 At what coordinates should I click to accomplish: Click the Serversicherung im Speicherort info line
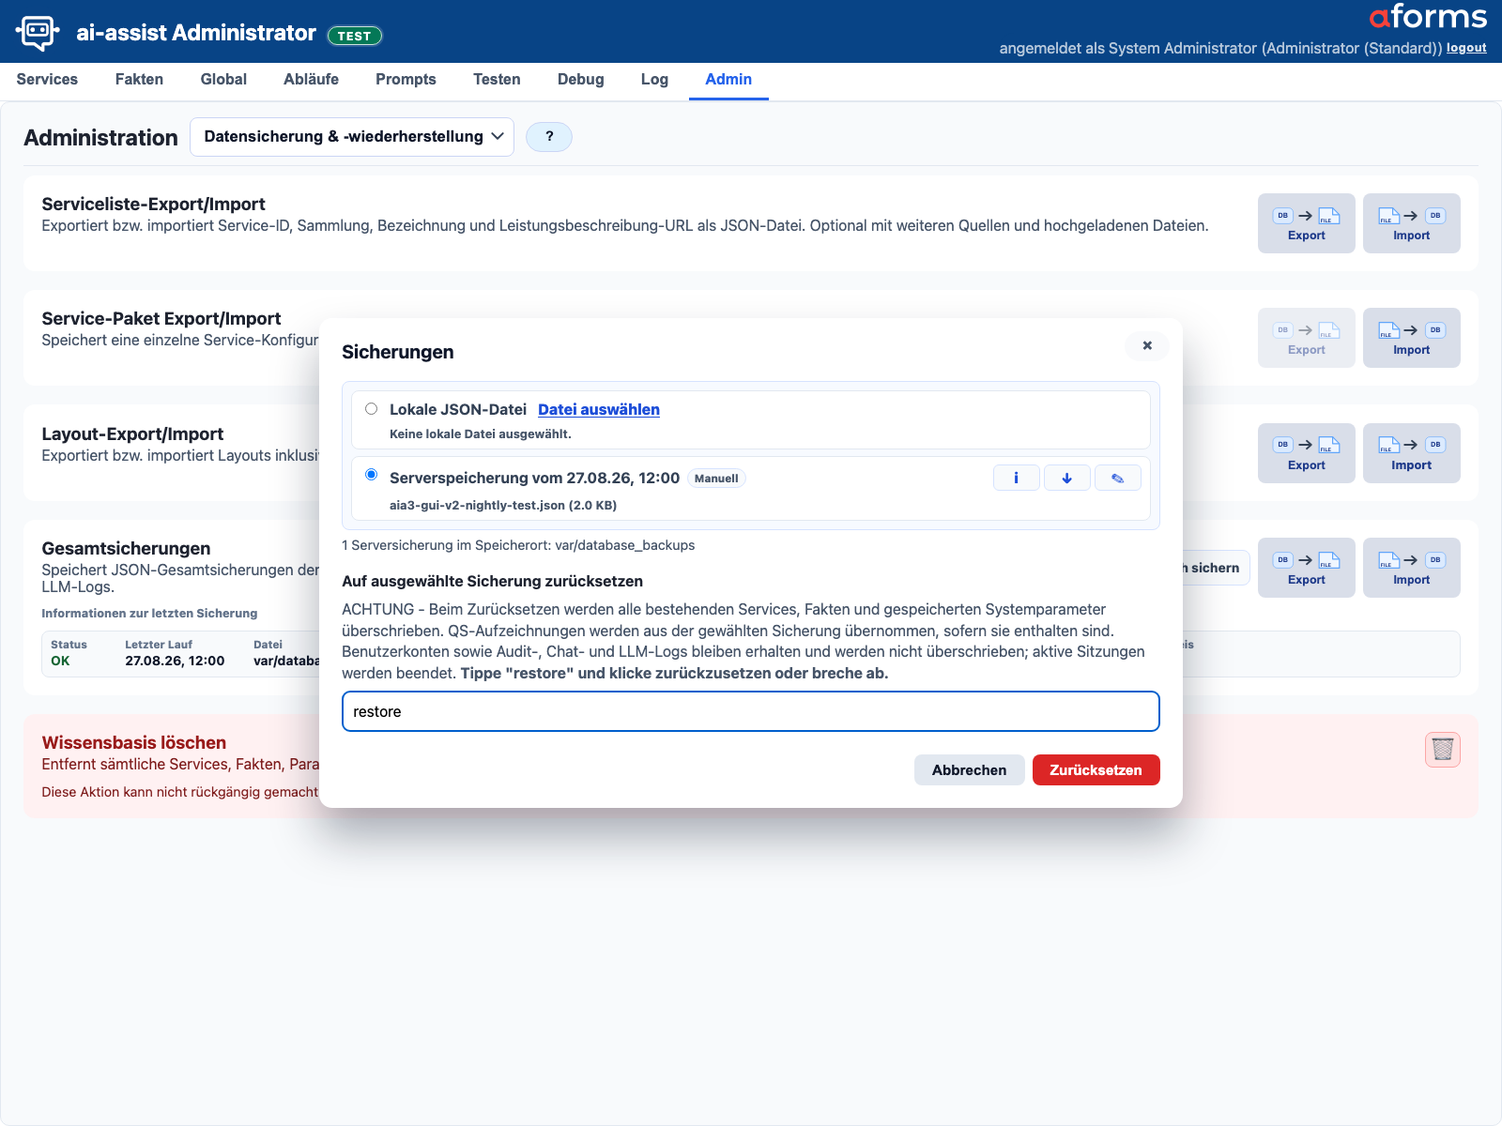point(518,545)
